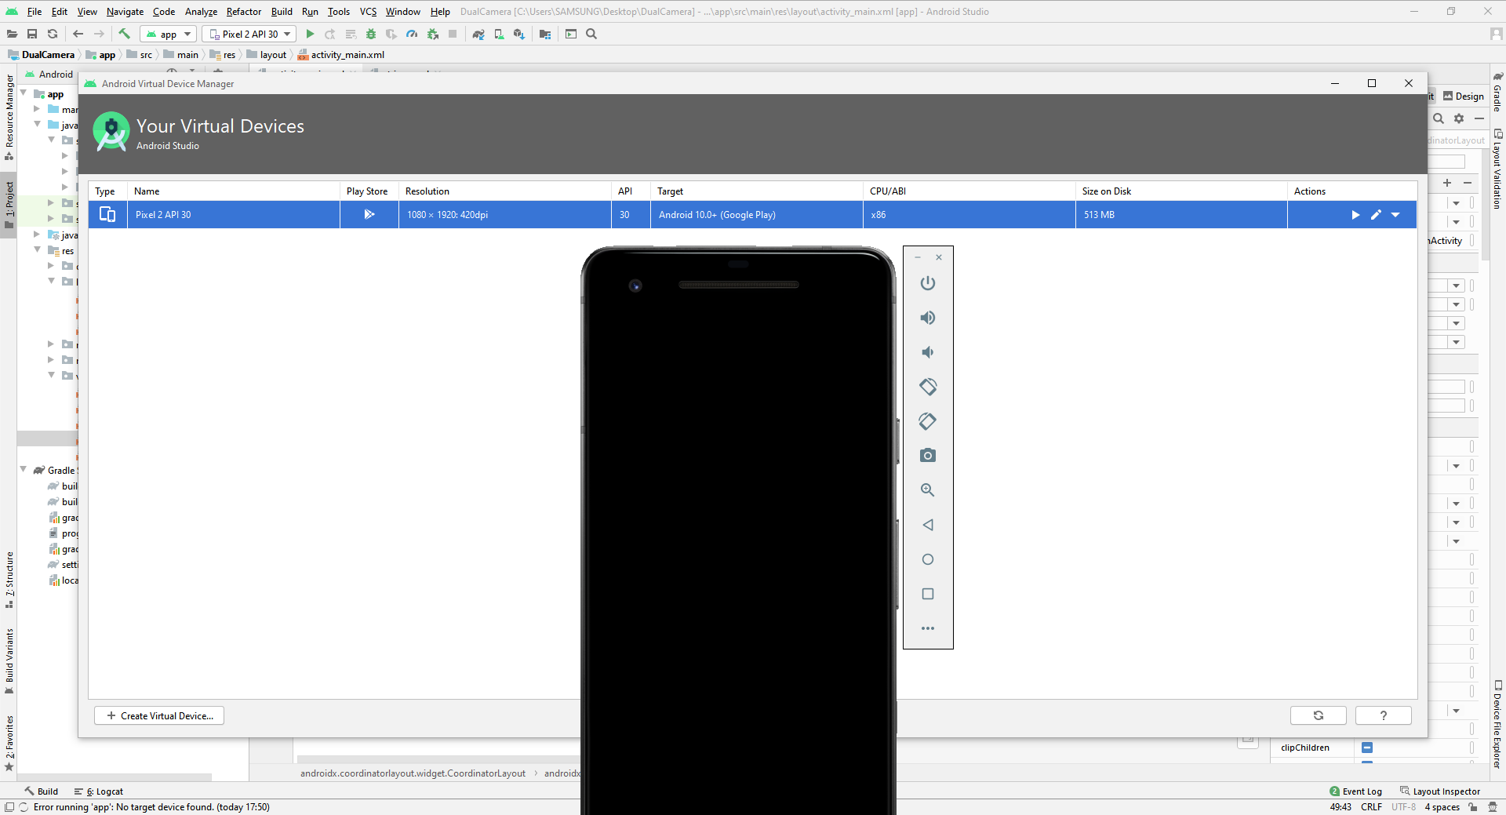Viewport: 1506px width, 815px height.
Task: Open Device File Explorer side tab
Action: click(1497, 724)
